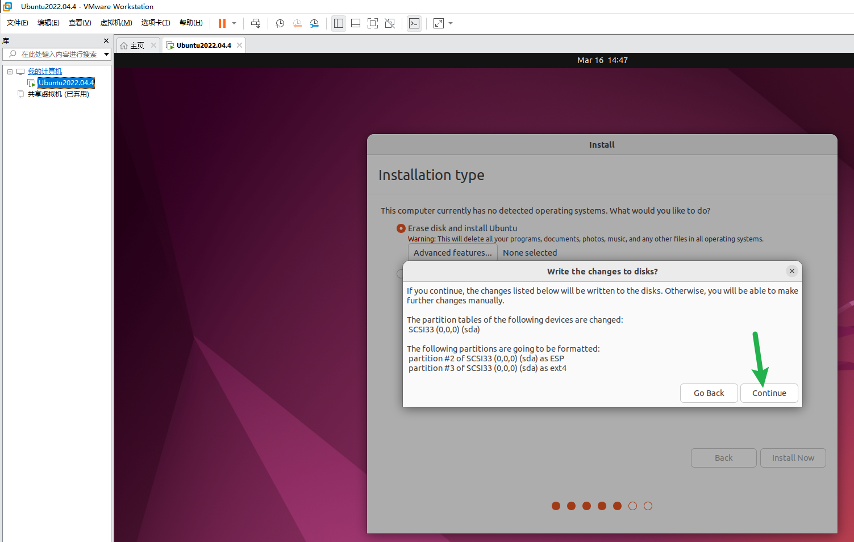Open the 文件(F) menu
The height and width of the screenshot is (542, 854).
pyautogui.click(x=18, y=23)
